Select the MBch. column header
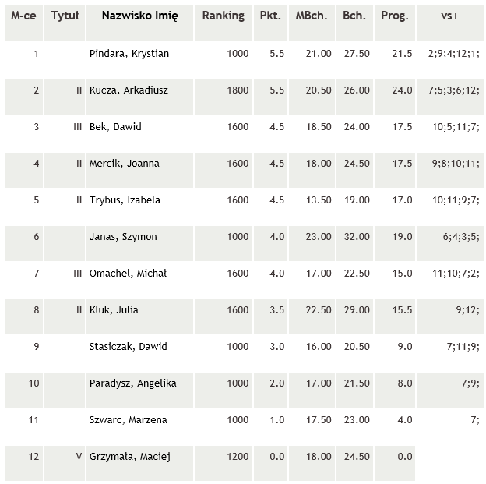 click(312, 16)
